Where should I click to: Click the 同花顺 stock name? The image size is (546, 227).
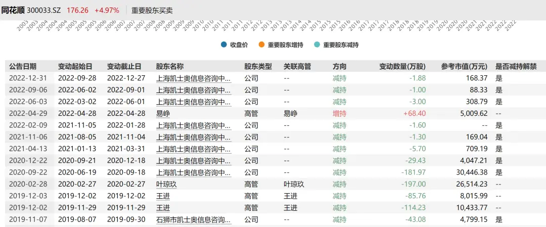pos(12,11)
